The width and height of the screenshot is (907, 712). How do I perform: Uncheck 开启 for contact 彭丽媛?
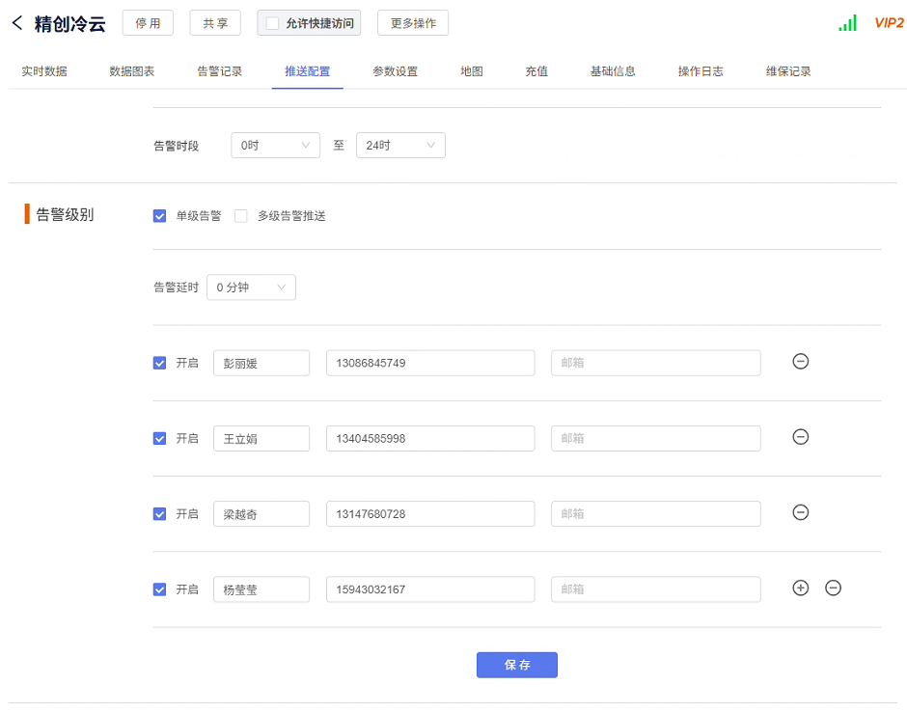[160, 363]
